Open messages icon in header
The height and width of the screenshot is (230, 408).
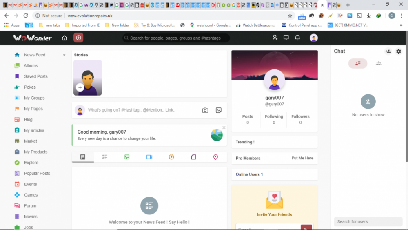click(x=286, y=38)
